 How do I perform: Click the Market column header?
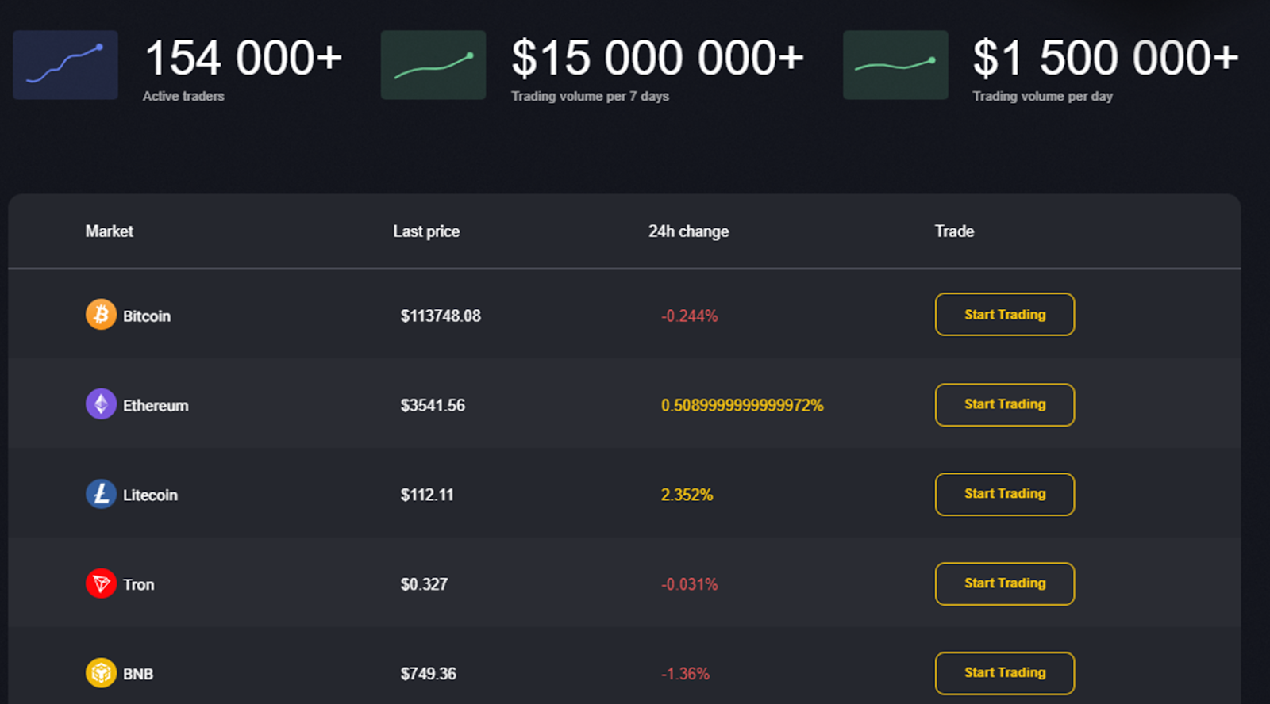click(110, 231)
